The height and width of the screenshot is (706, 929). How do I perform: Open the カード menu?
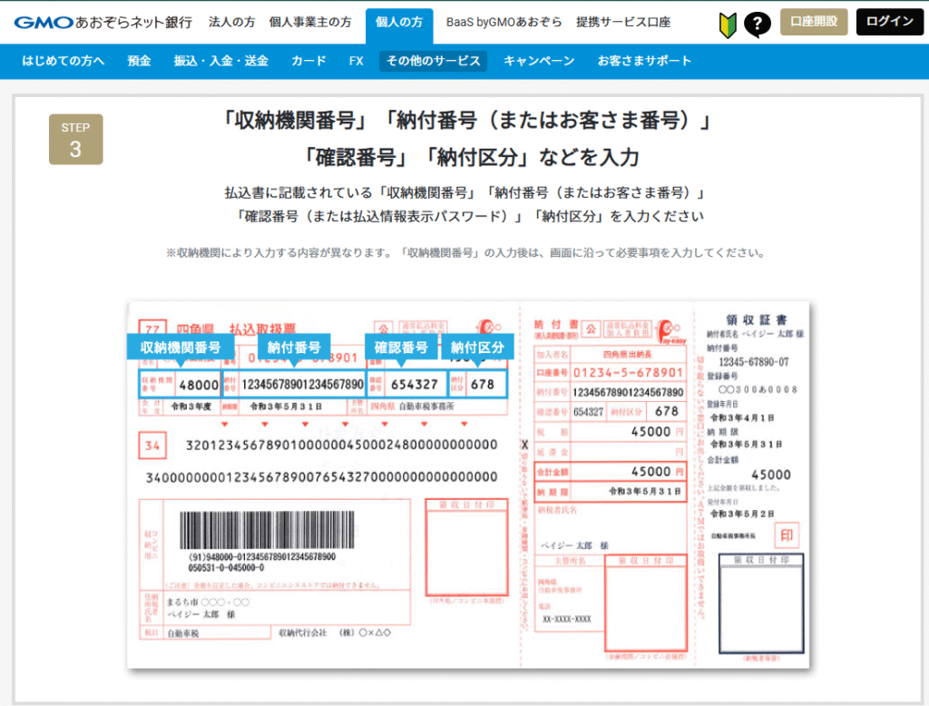[x=308, y=61]
